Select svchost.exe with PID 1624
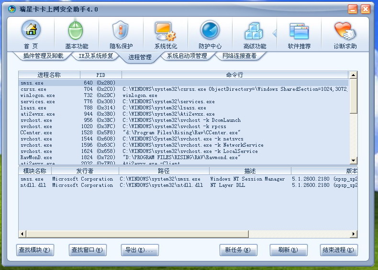This screenshot has width=378, height=270. tap(183, 151)
